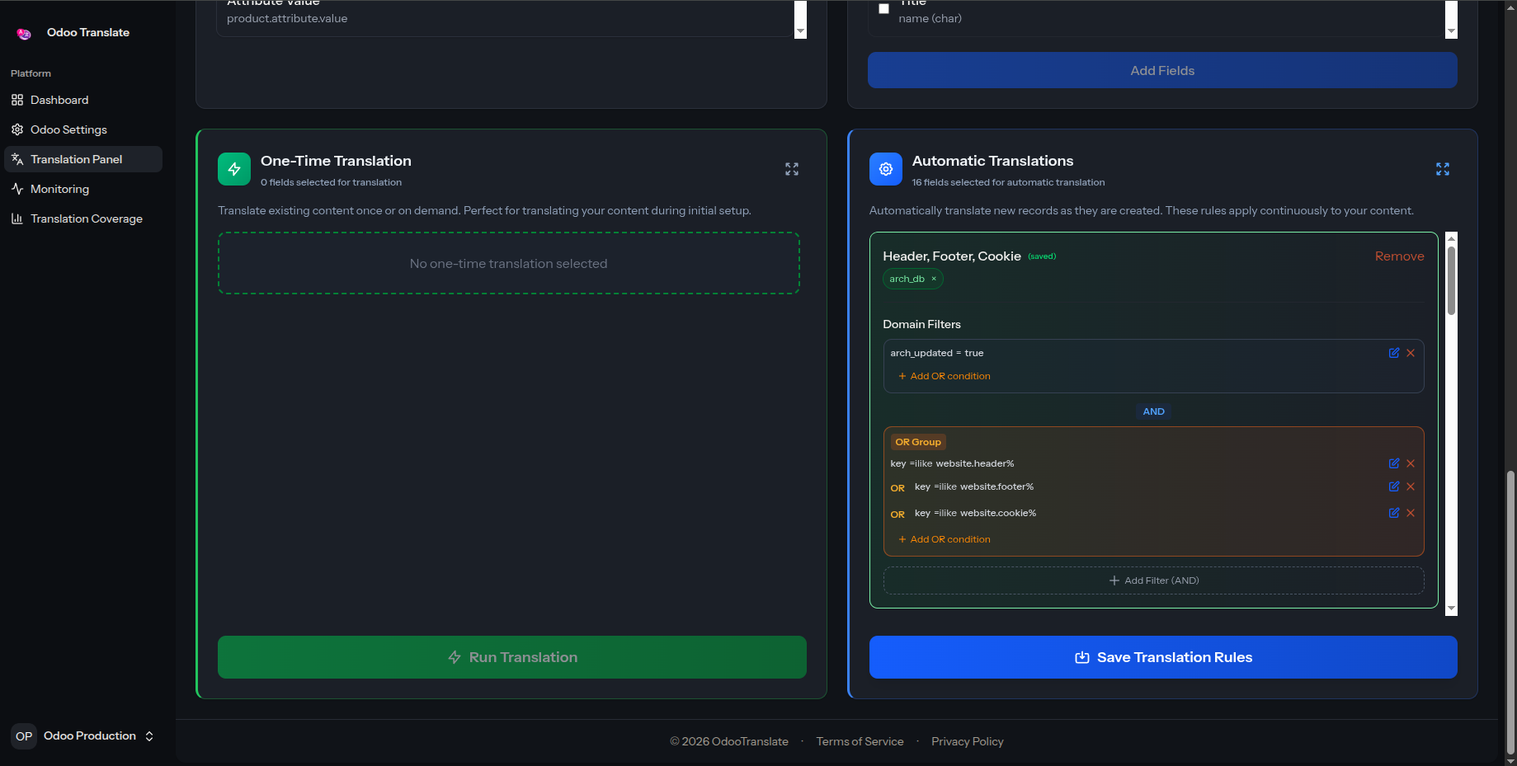Delete the website.cookie% condition

coord(1411,513)
